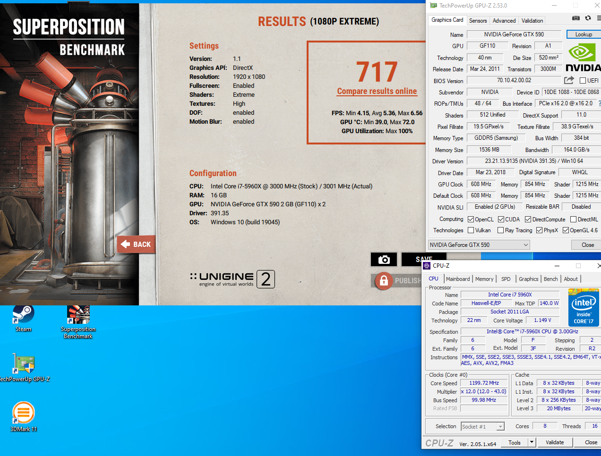Open the CPU-Z Memory tab
Image resolution: width=601 pixels, height=456 pixels.
tap(484, 279)
